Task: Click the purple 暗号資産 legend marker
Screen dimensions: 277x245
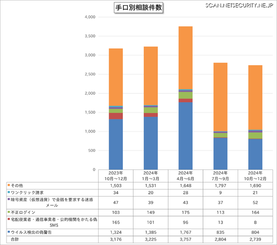Action: [x=9, y=199]
